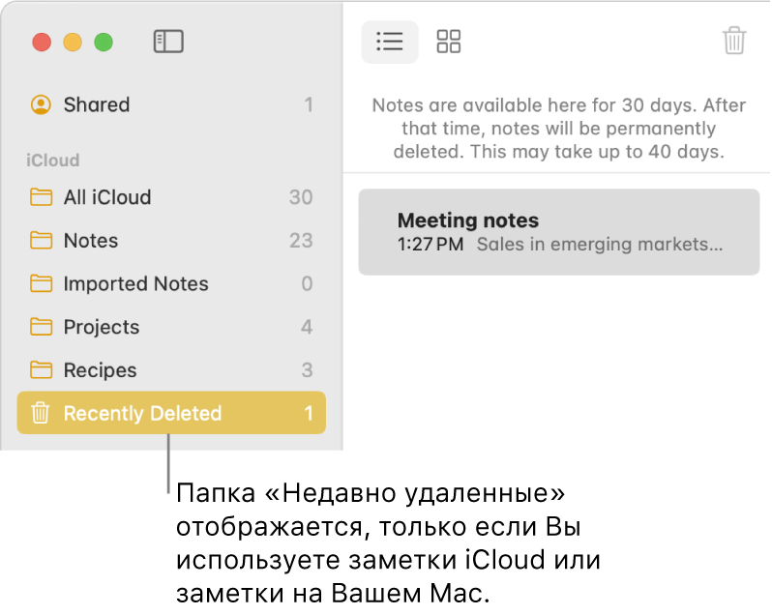The height and width of the screenshot is (615, 772).
Task: Click the All iCloud folder icon
Action: (x=41, y=197)
